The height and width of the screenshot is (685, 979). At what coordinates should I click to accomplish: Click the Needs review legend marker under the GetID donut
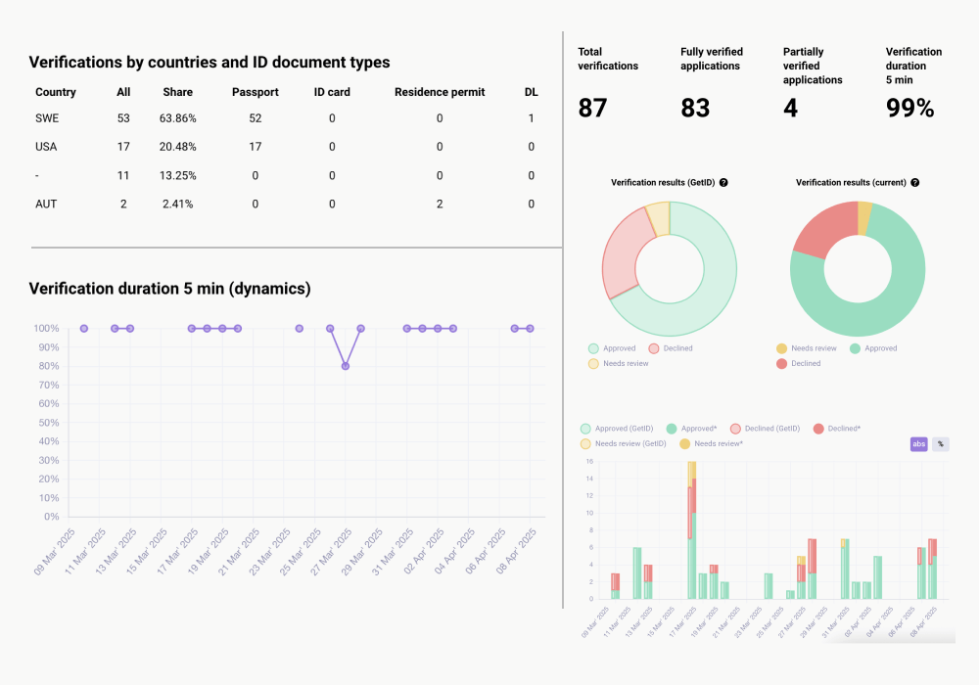(x=591, y=363)
